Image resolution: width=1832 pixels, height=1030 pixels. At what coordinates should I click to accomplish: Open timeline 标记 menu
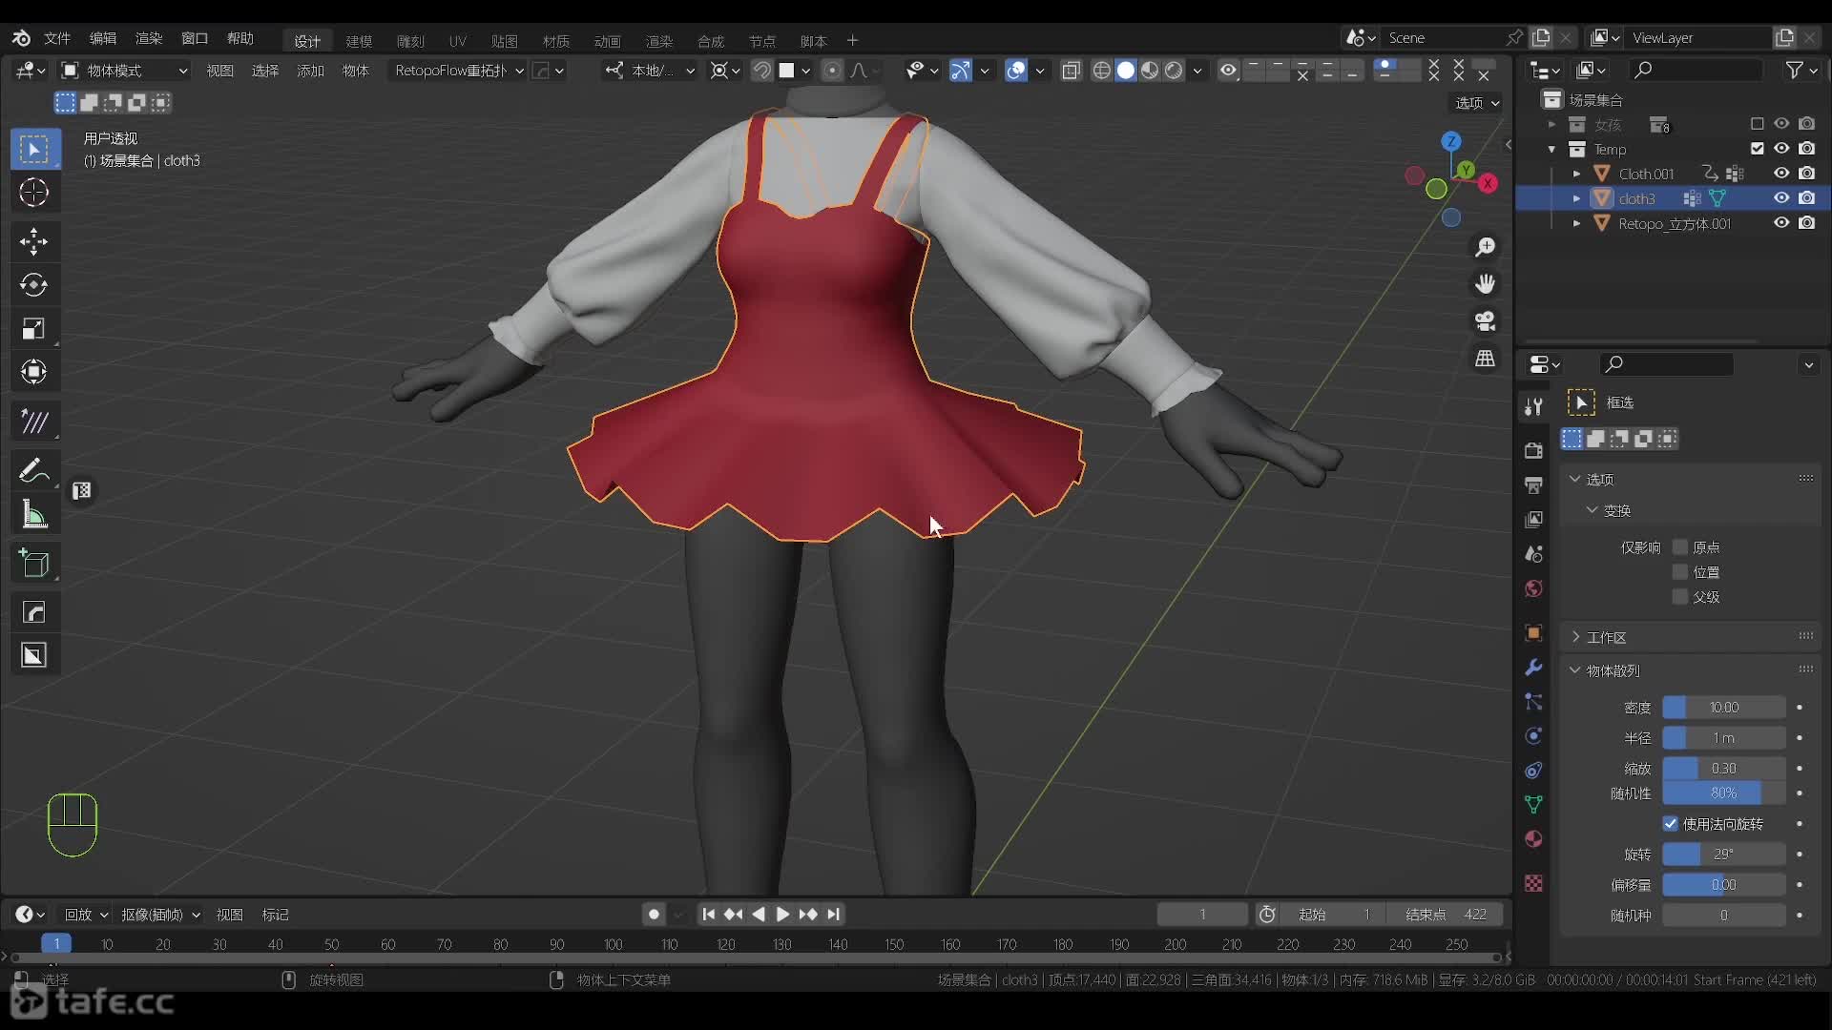click(x=276, y=915)
